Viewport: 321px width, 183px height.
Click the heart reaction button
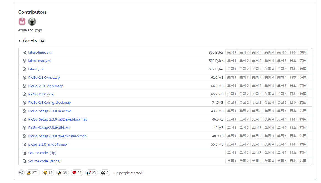pyautogui.click(x=77, y=173)
